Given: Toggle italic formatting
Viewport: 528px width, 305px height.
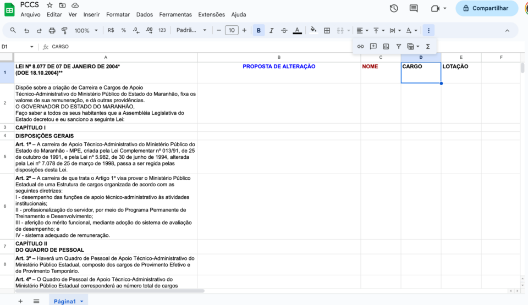Looking at the screenshot, I should (271, 31).
